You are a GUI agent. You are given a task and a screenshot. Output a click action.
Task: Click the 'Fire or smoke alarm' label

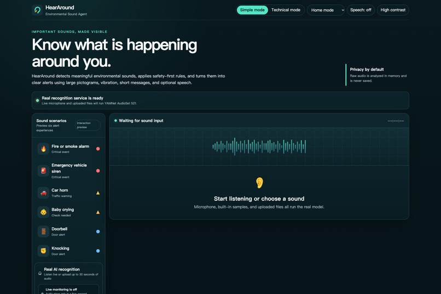click(x=71, y=146)
